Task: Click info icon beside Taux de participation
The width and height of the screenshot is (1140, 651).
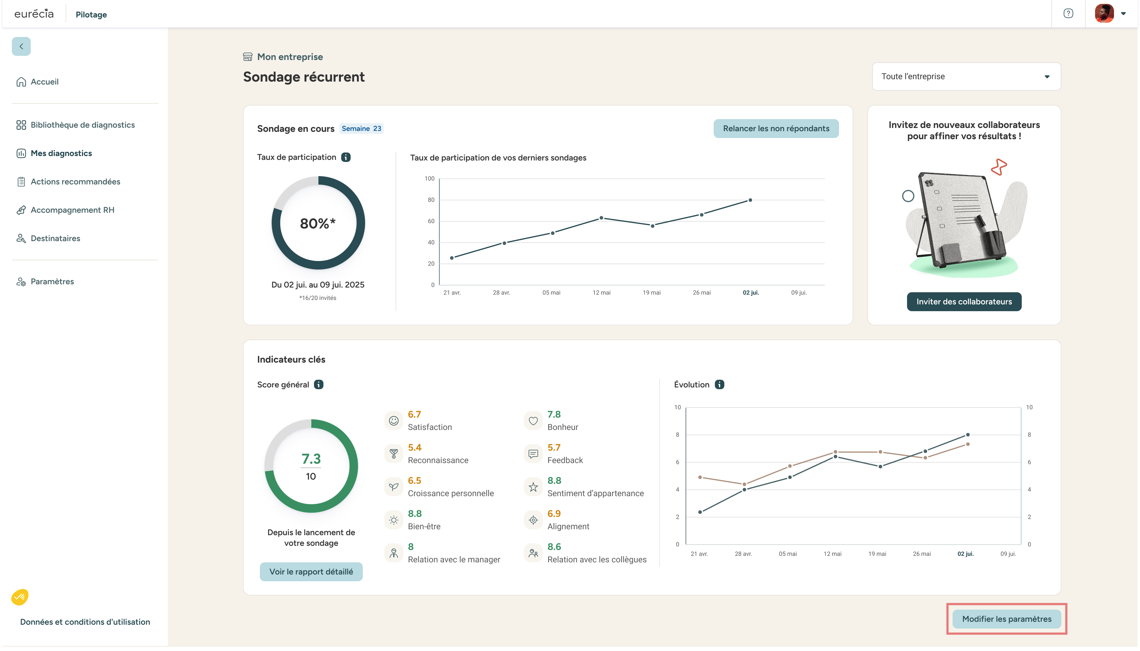Action: pyautogui.click(x=346, y=158)
